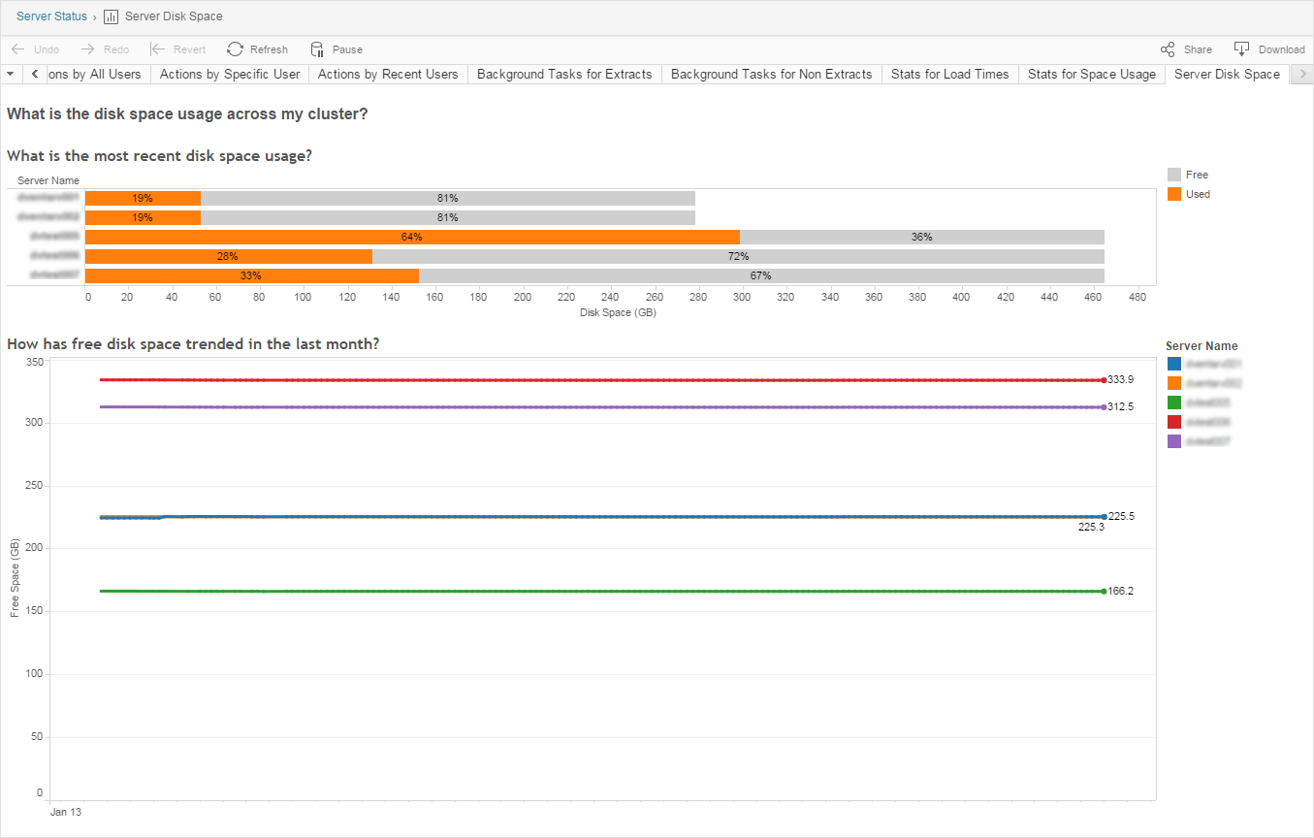
Task: Open the Share dialog icon
Action: coord(1169,48)
